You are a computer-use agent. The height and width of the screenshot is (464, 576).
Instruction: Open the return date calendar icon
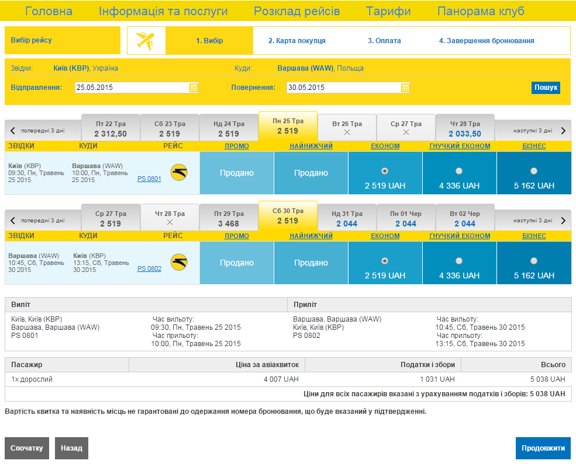[x=405, y=88]
